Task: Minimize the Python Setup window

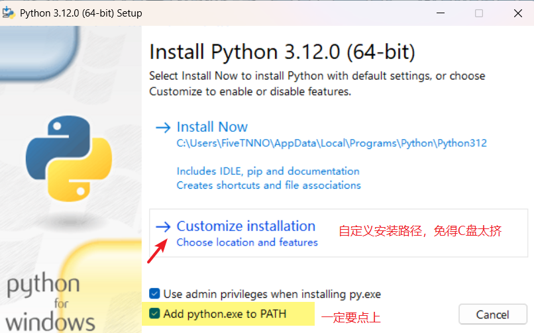Action: (x=441, y=13)
